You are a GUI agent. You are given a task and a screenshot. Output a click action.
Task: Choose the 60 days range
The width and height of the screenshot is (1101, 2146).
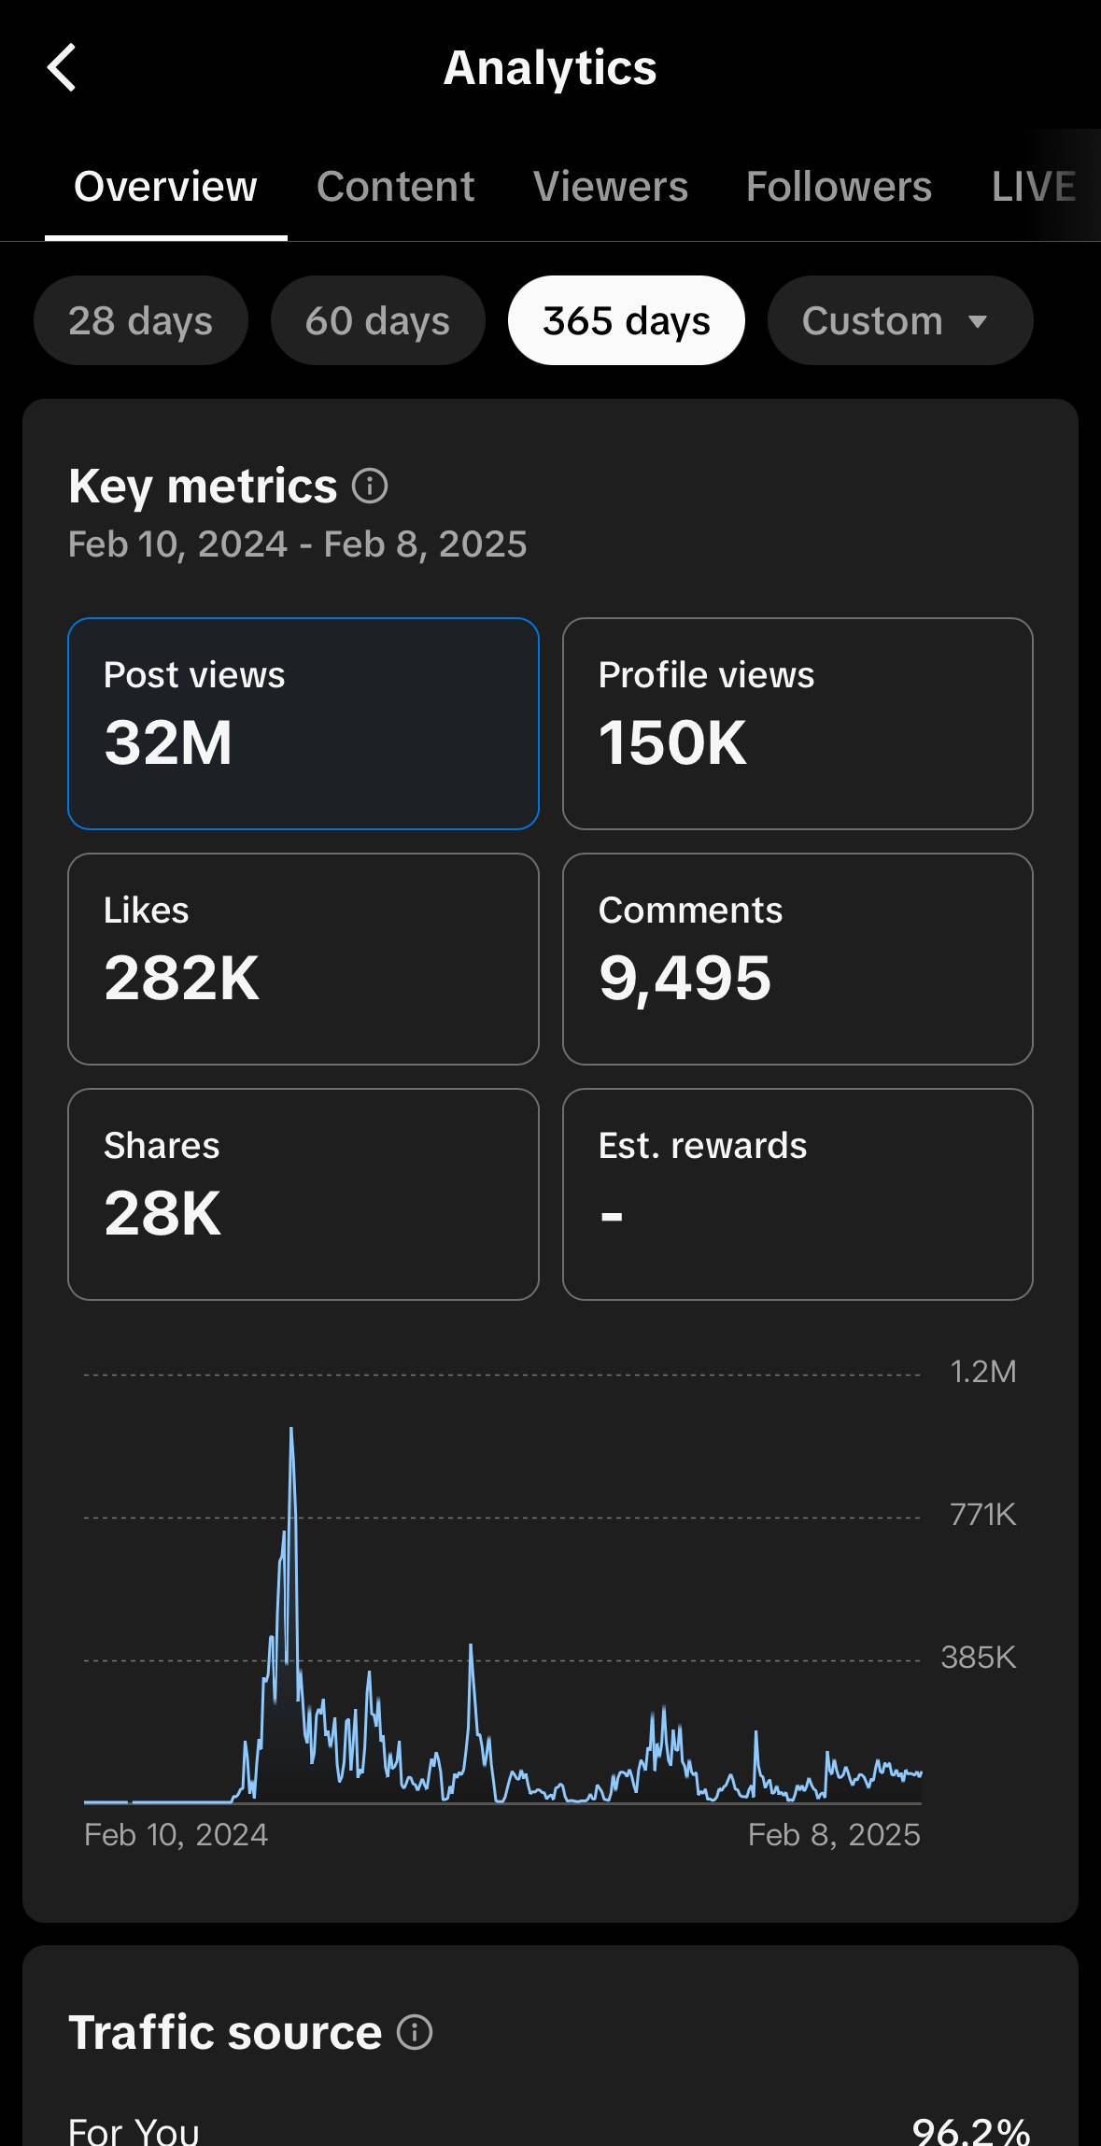377,320
